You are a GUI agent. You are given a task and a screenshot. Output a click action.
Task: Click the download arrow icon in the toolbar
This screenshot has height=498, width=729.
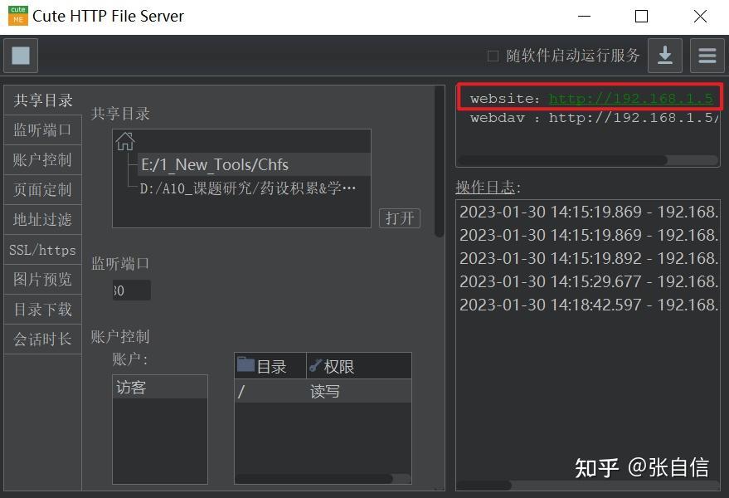[x=665, y=56]
